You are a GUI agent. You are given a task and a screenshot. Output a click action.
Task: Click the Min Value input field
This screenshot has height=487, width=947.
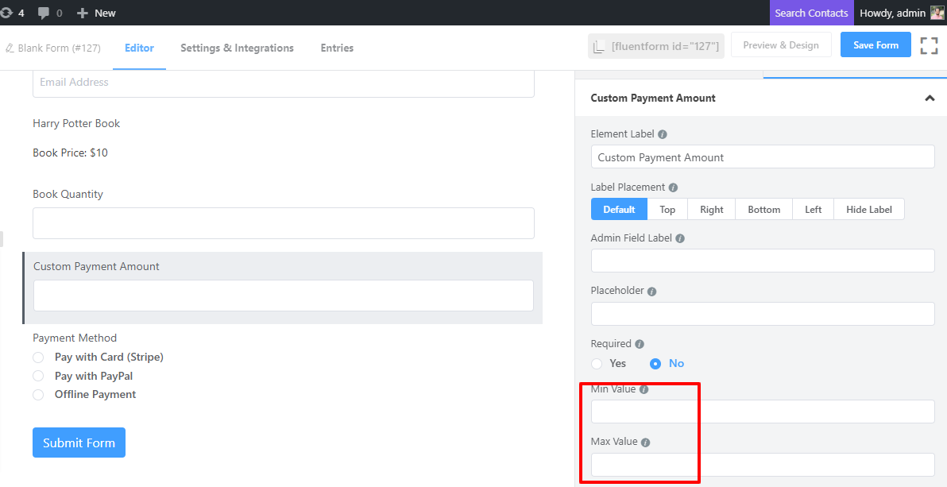pyautogui.click(x=762, y=412)
